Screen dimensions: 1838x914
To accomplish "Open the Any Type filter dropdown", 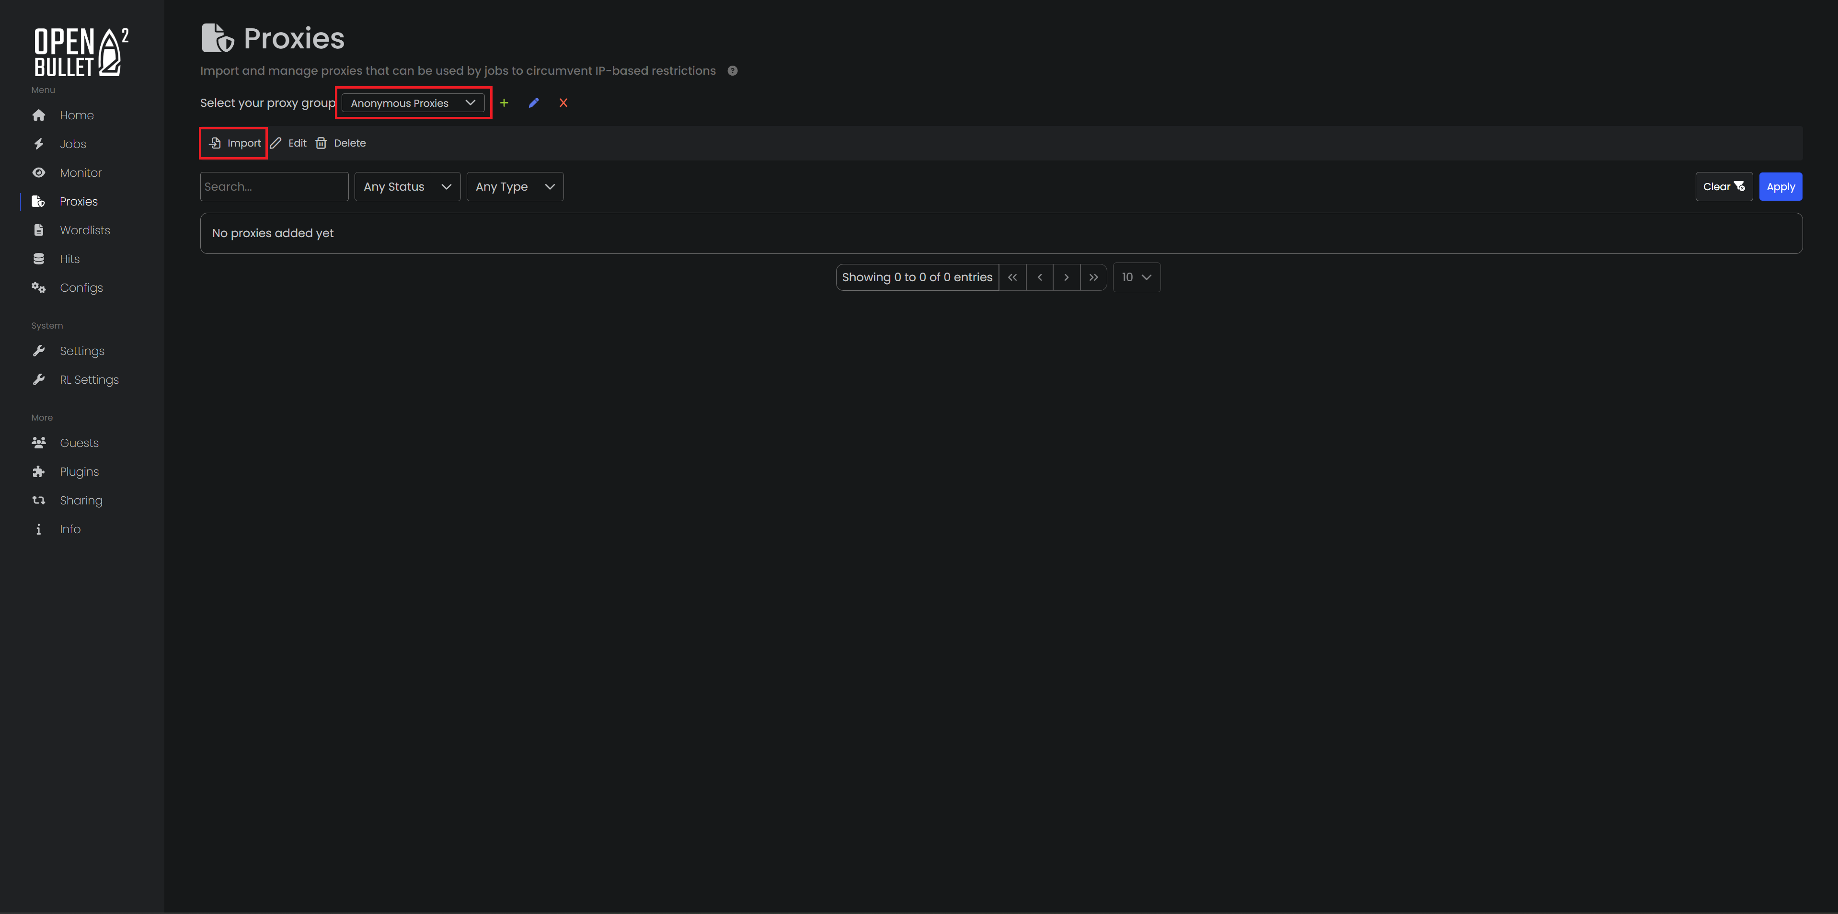I will (515, 186).
